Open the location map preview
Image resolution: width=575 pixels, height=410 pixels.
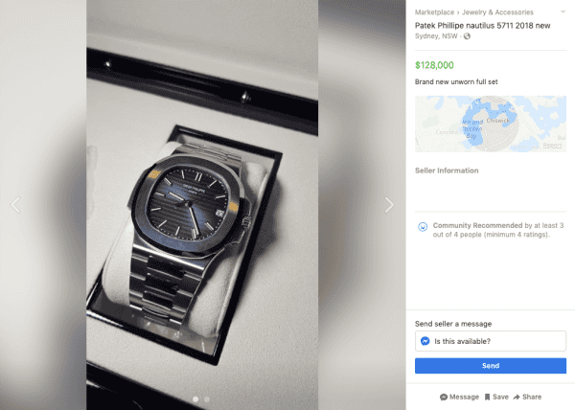click(491, 124)
